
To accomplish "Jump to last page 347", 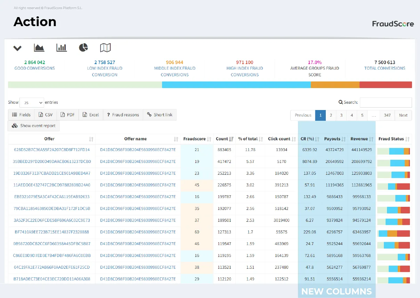I will click(387, 115).
